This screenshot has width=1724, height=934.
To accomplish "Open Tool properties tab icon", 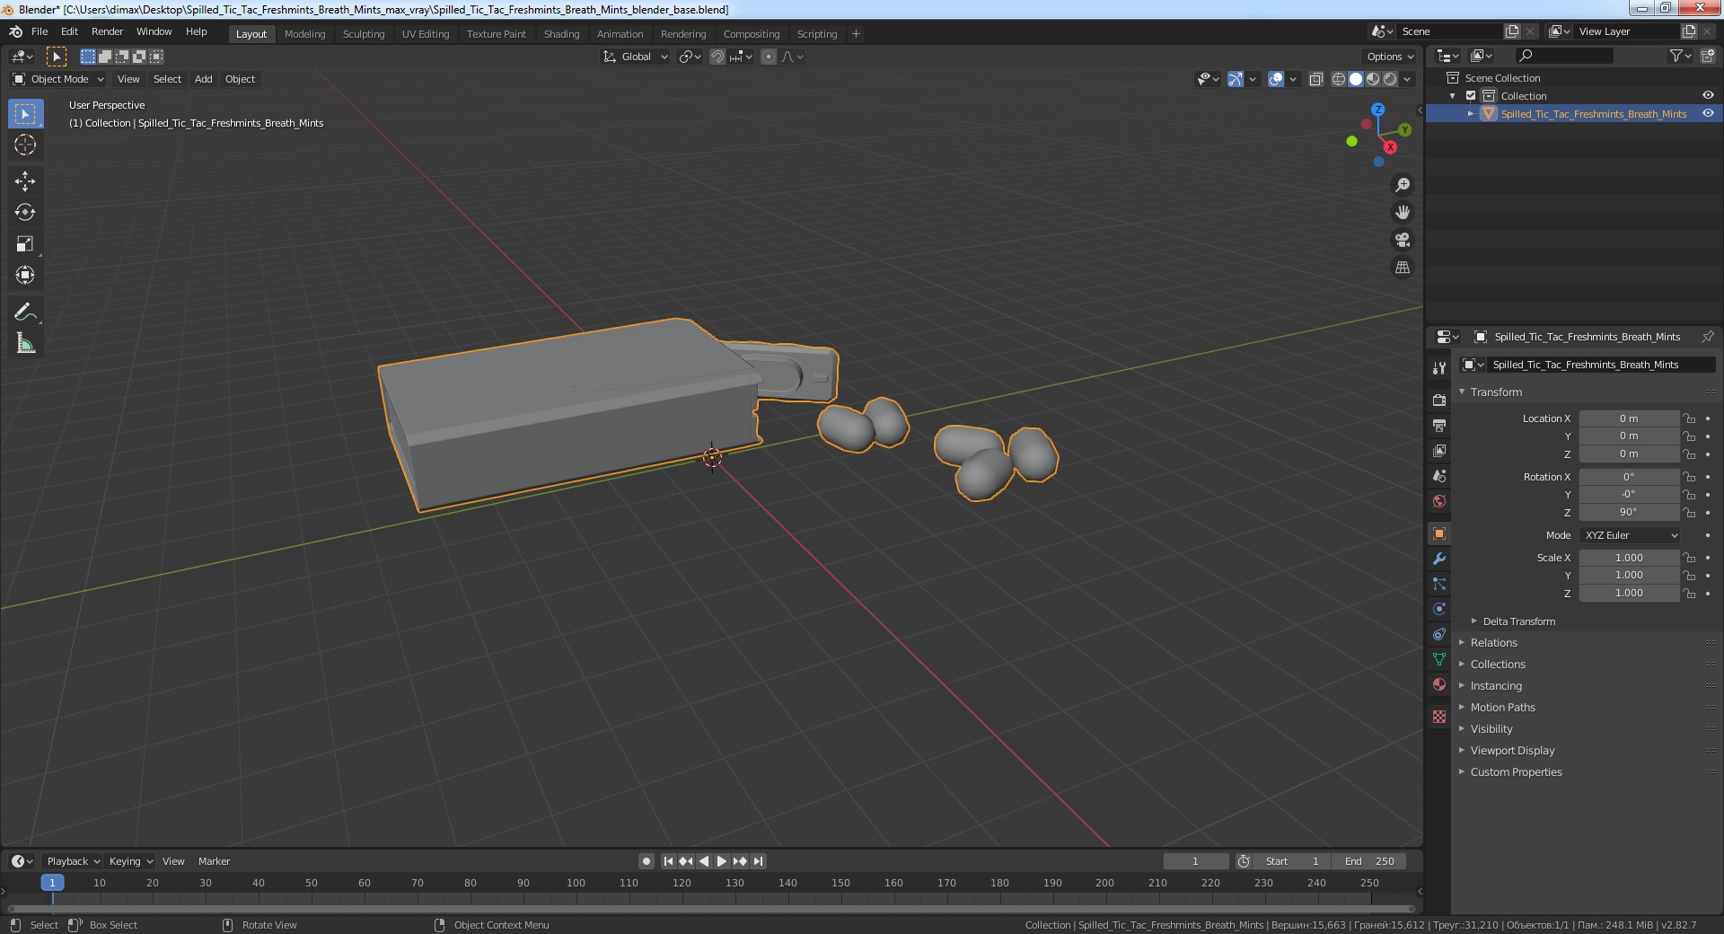I will tap(1439, 368).
